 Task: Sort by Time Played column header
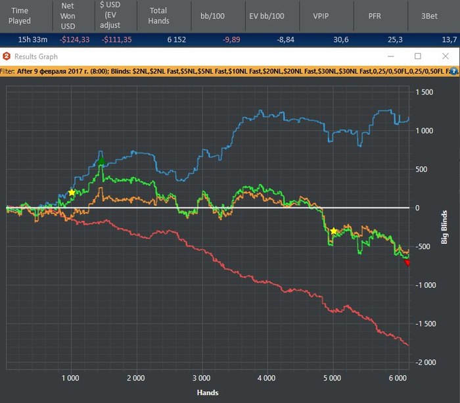point(19,16)
